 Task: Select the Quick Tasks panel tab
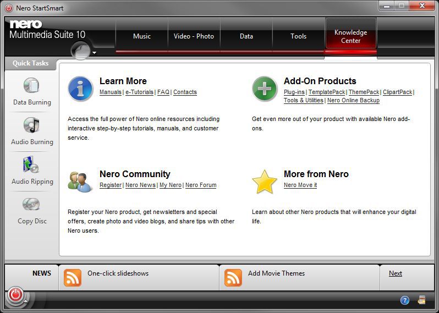[30, 63]
